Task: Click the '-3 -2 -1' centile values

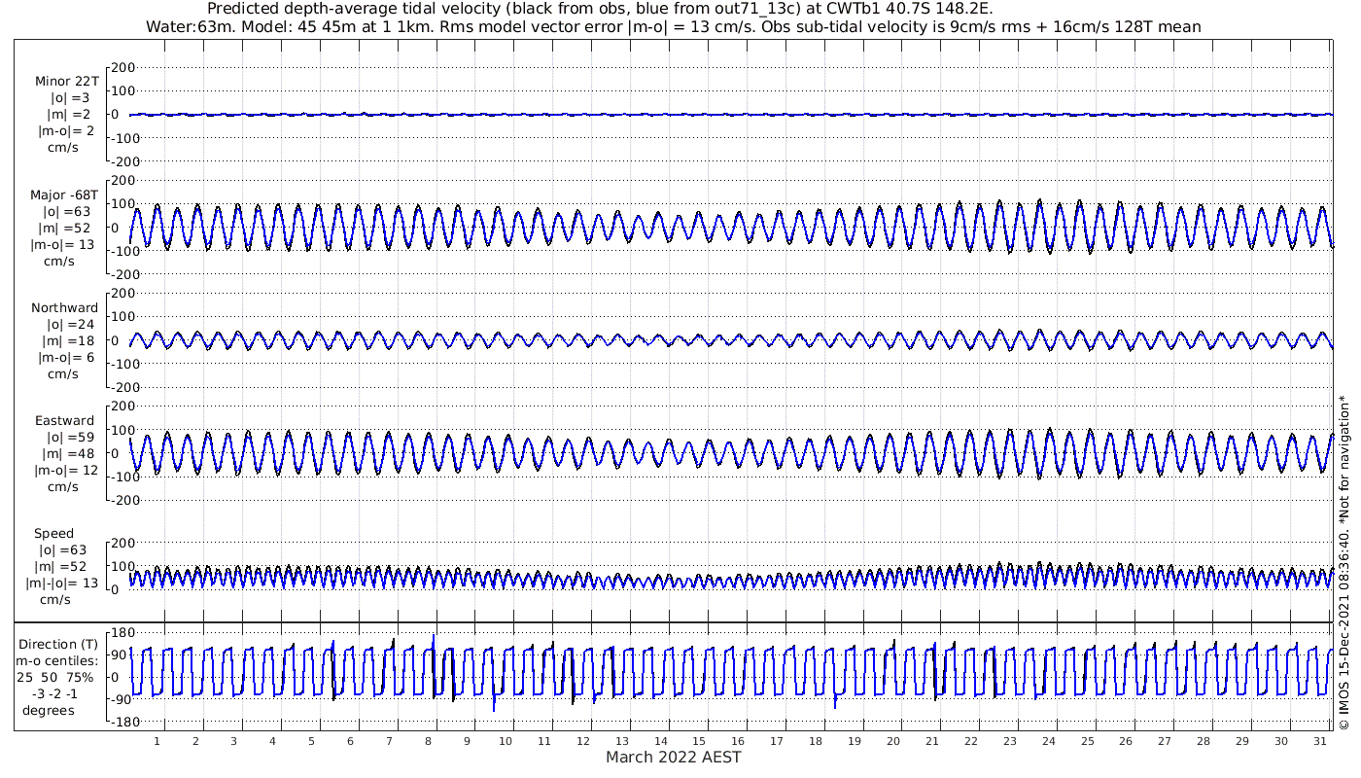Action: [x=54, y=694]
